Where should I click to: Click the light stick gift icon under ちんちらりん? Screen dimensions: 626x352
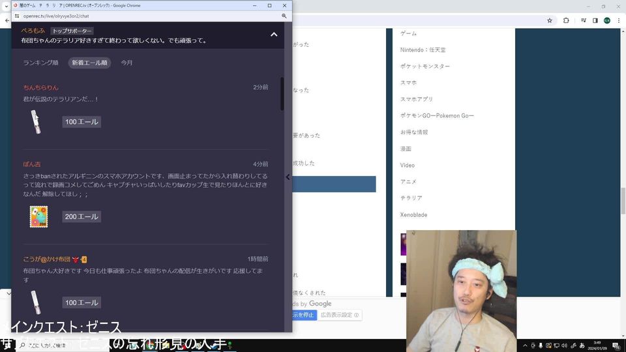click(x=36, y=122)
